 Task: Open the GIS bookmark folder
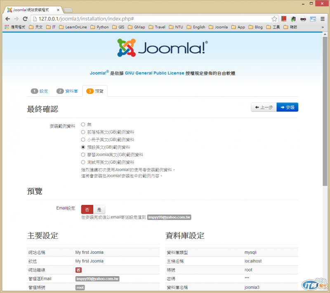click(118, 27)
